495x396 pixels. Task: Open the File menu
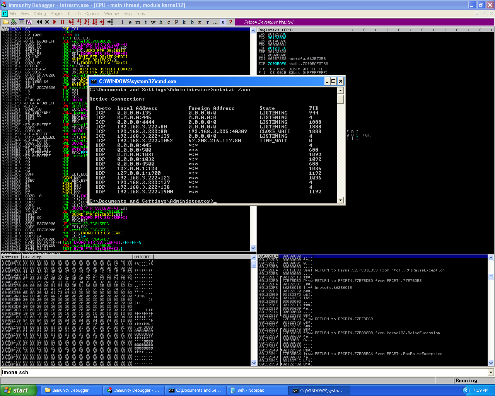click(x=13, y=14)
